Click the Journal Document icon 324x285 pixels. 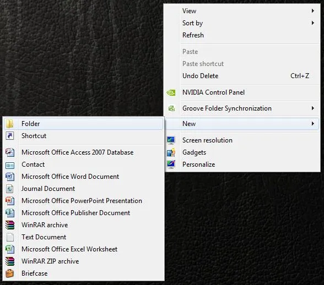coord(10,189)
